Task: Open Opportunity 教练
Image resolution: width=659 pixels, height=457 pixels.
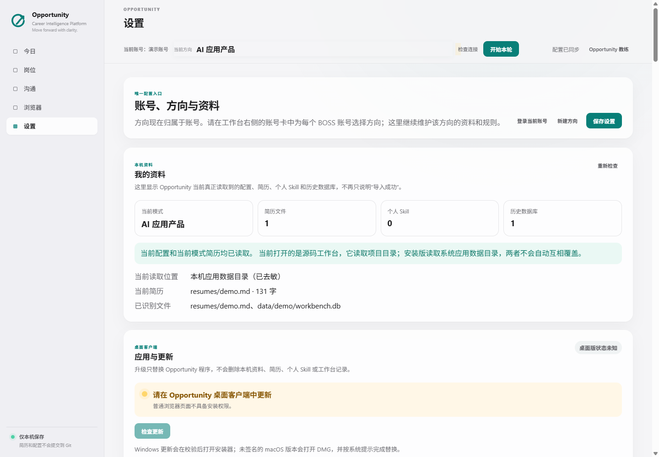Action: point(609,49)
